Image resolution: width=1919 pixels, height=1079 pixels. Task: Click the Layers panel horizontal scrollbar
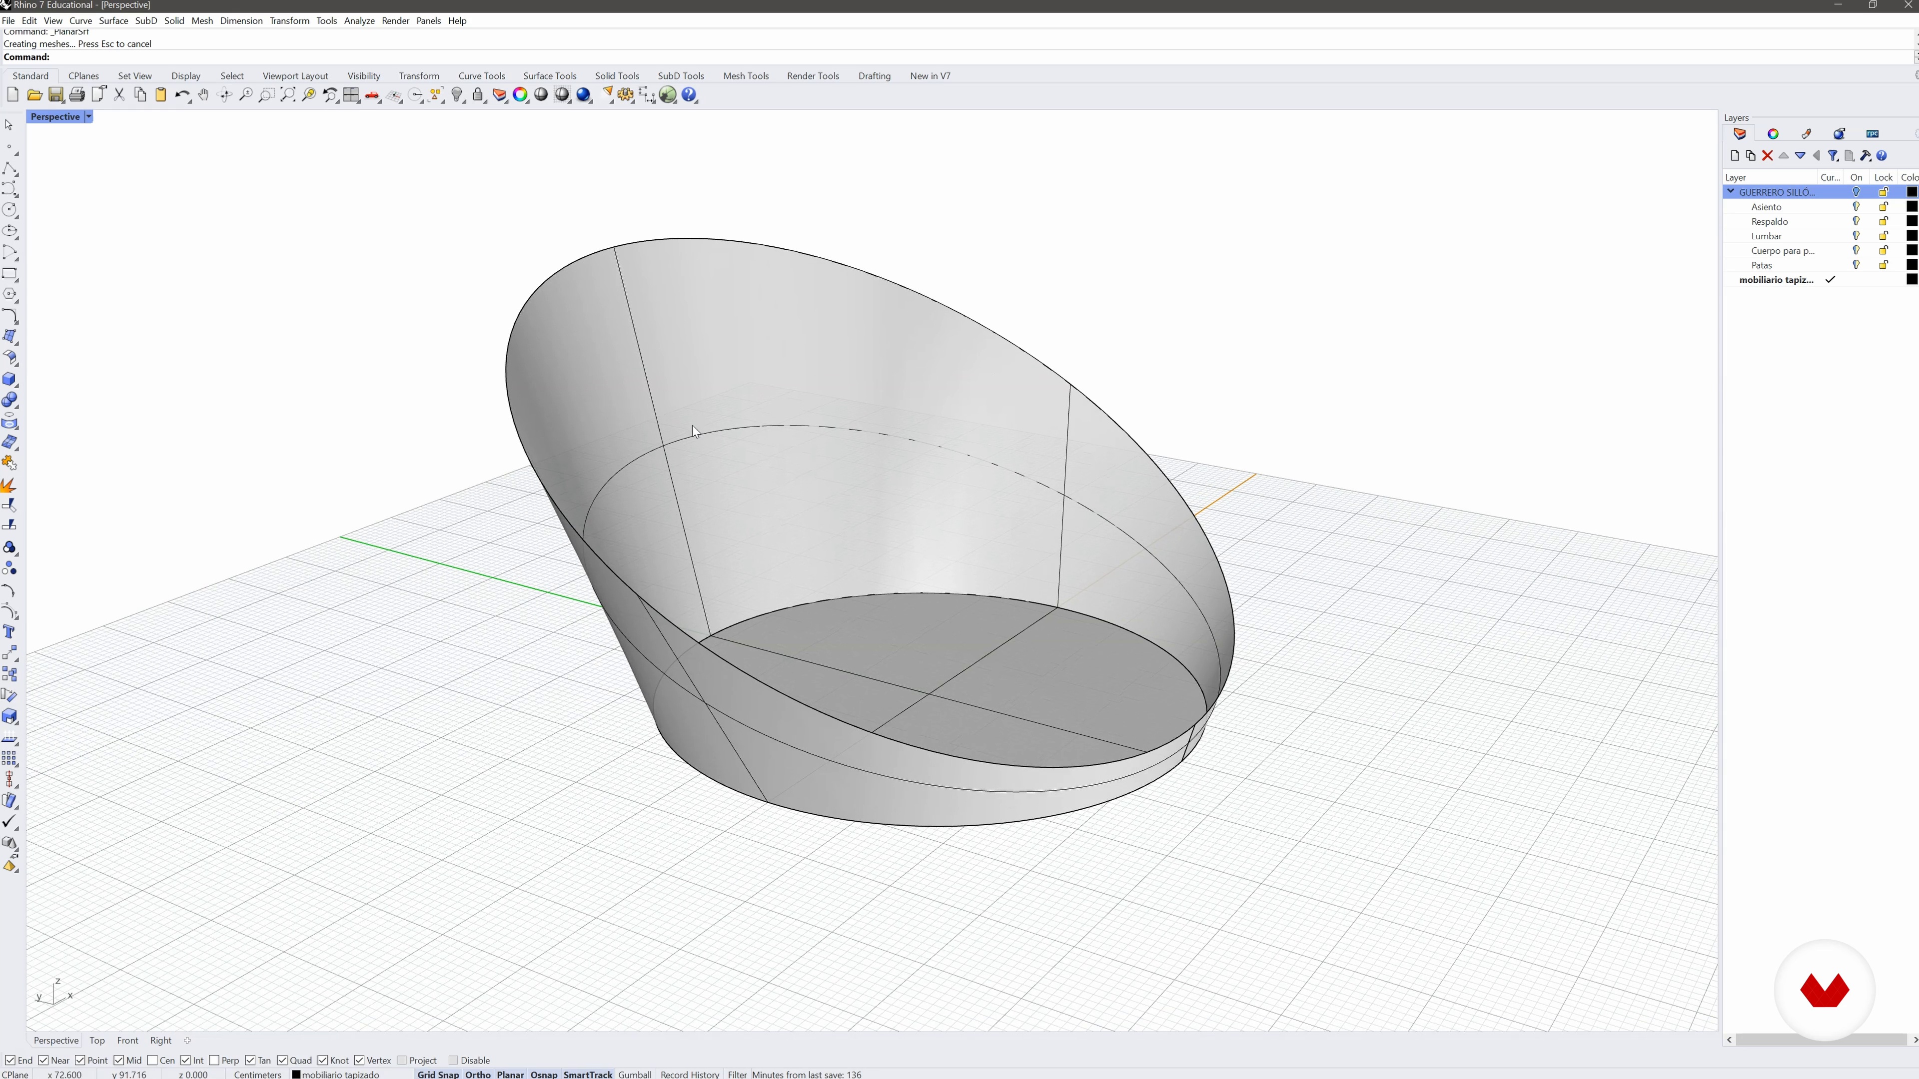(1821, 1040)
